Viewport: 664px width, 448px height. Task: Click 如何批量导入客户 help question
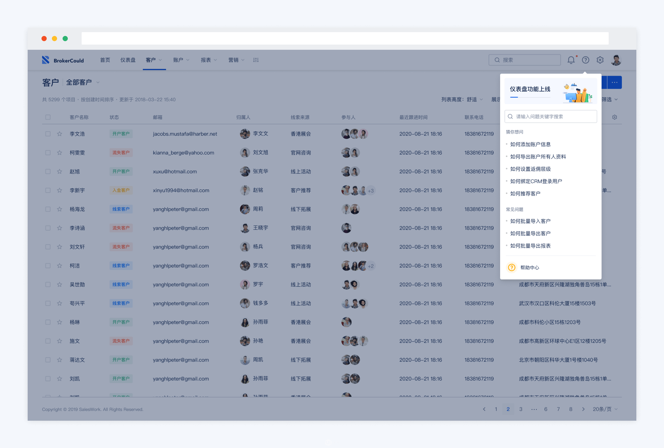tap(530, 221)
